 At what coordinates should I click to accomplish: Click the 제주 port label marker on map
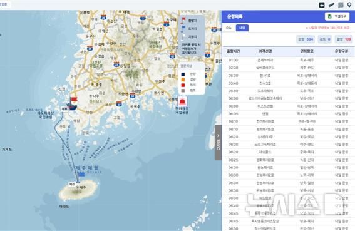72,184
